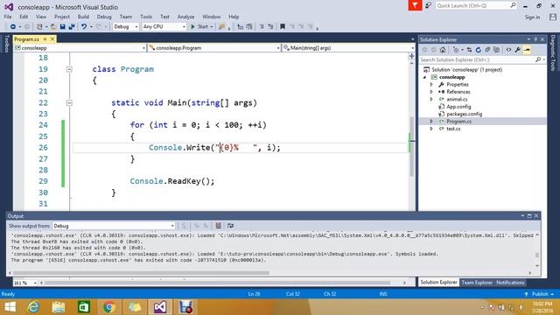Click Pending Changes Filter clock icon
The height and width of the screenshot is (315, 560).
pyautogui.click(x=456, y=50)
